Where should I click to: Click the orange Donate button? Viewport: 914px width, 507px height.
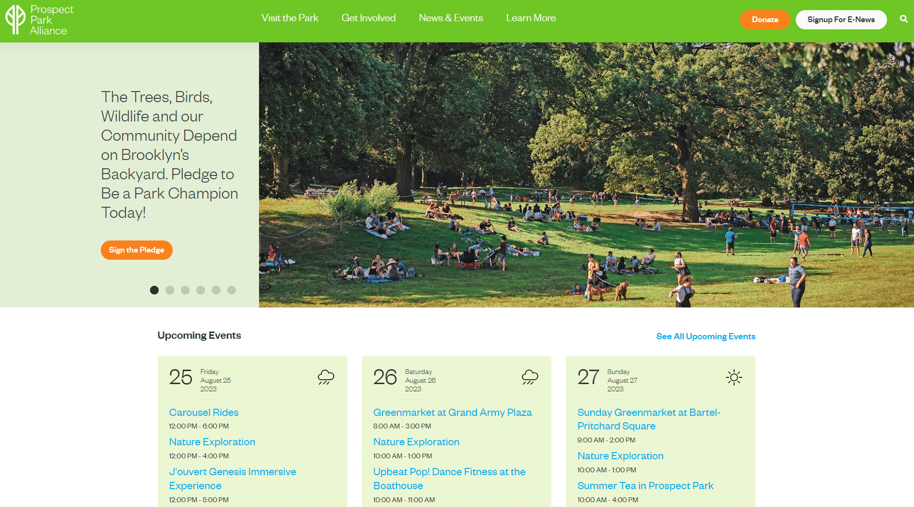click(765, 20)
